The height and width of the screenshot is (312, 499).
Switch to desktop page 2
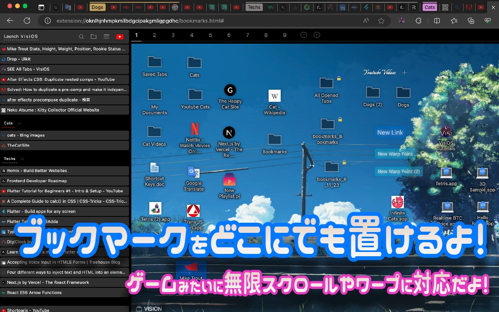[x=154, y=35]
